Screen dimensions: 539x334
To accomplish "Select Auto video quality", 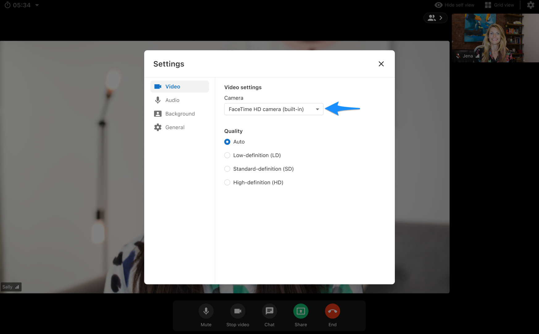I will point(227,142).
